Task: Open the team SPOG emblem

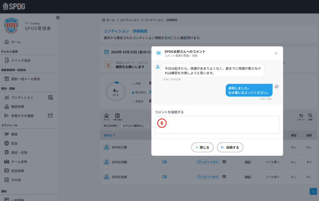Action: click(x=11, y=26)
